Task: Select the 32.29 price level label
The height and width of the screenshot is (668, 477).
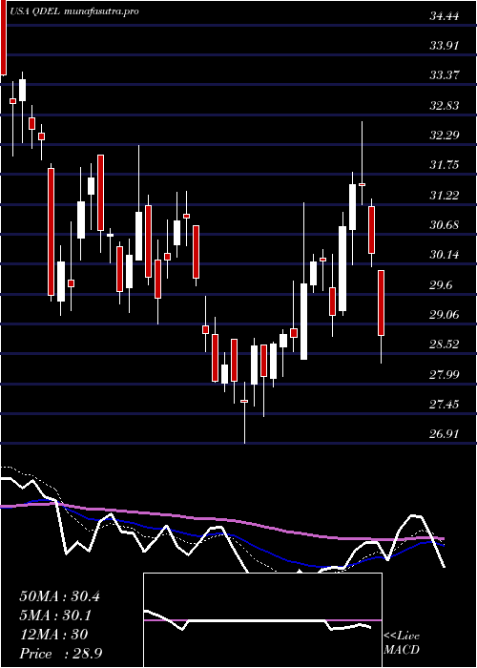Action: point(445,136)
